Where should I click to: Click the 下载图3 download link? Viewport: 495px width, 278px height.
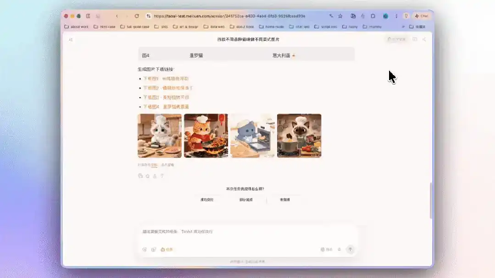point(166,98)
